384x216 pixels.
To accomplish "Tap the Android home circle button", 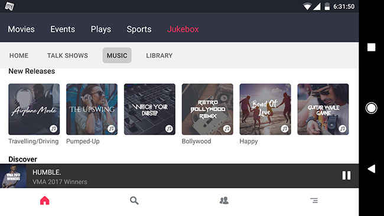I will [x=371, y=108].
